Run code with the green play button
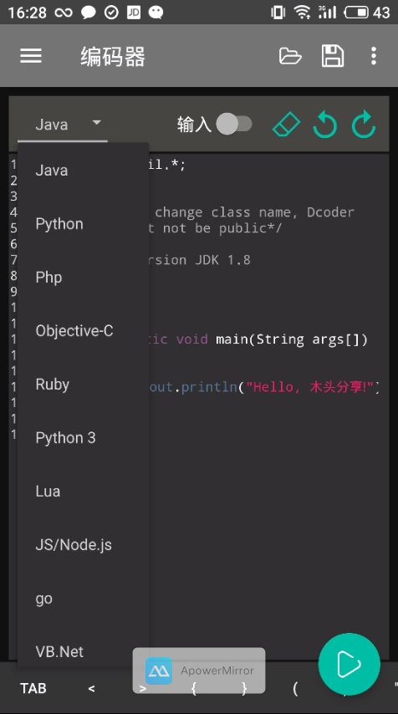Screen dimensions: 398x714 coord(350,664)
